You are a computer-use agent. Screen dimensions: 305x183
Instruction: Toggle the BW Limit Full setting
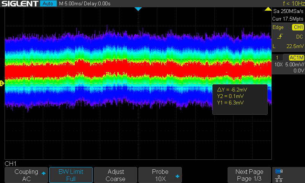pyautogui.click(x=71, y=175)
